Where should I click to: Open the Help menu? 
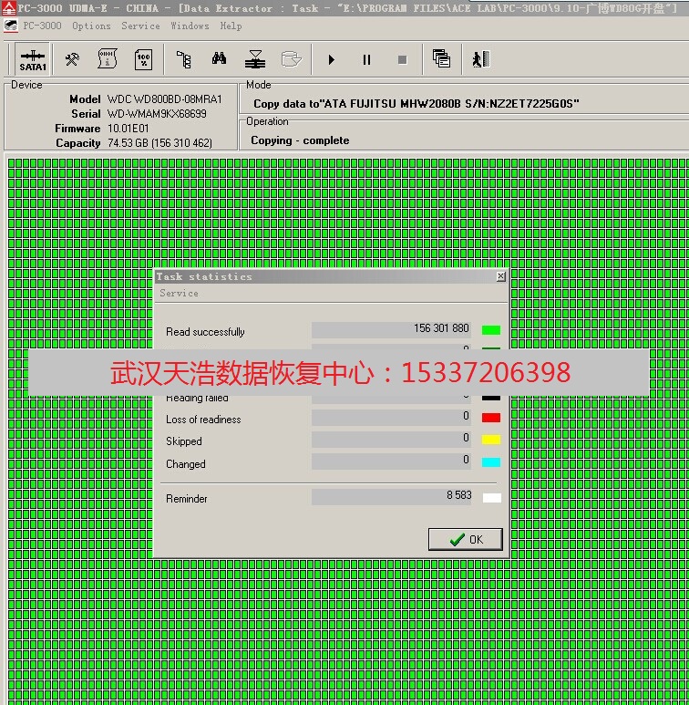pos(231,26)
